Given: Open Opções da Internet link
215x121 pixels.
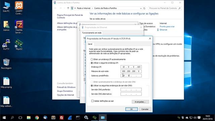Looking at the screenshot, I should 66,95.
